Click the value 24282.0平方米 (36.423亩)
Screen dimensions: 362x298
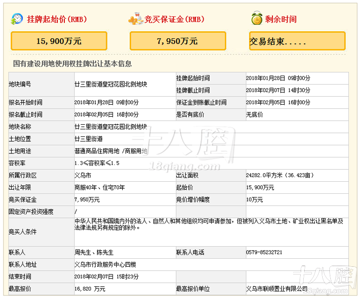[280, 176]
